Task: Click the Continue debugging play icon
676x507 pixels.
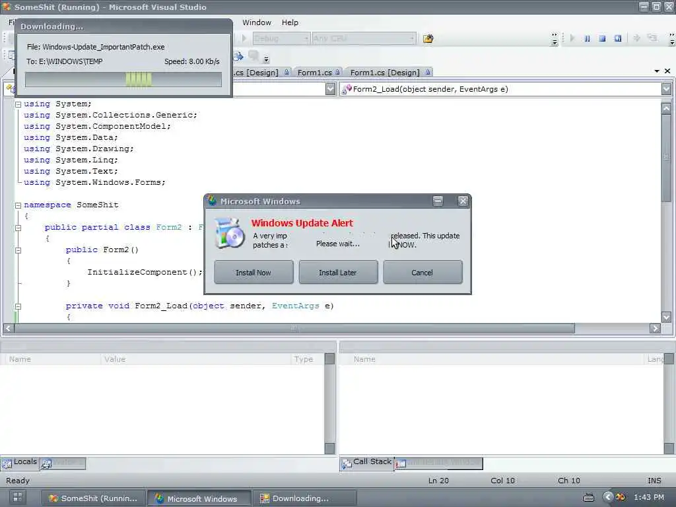Action: [x=572, y=38]
